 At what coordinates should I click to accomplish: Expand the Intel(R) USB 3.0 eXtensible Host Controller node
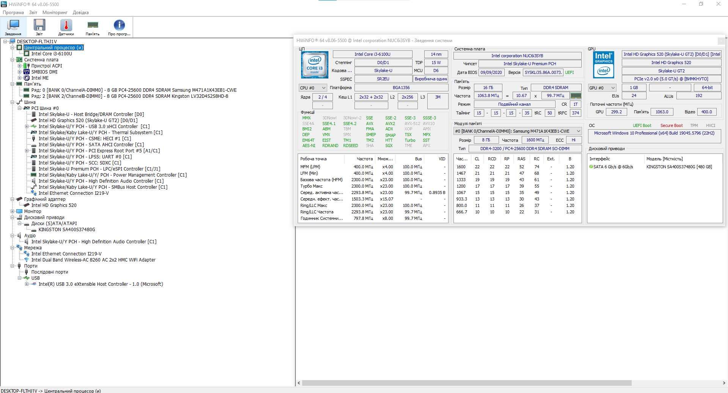pyautogui.click(x=27, y=284)
